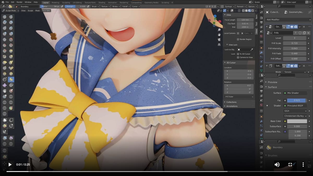Enable the Local Camera checkbox

tap(238, 33)
